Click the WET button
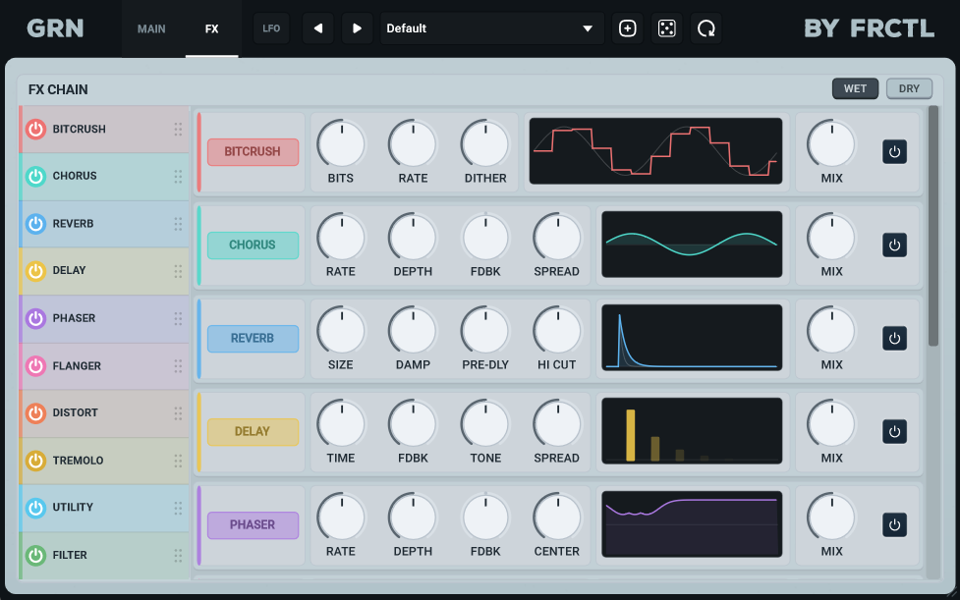This screenshot has height=600, width=960. point(855,88)
